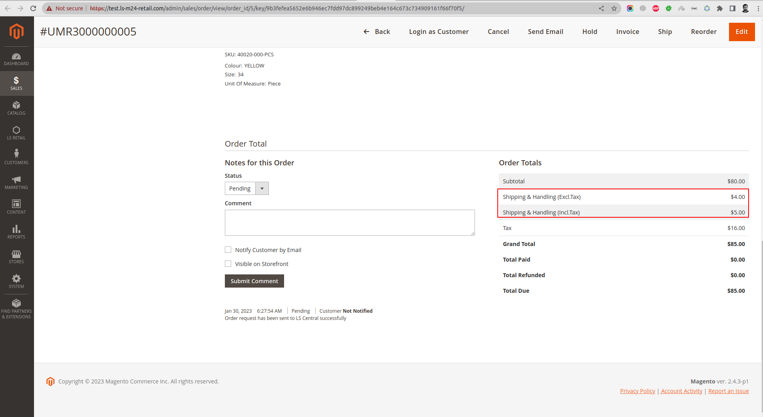
Task: Click the Magento logo in the sidebar
Action: 16,32
